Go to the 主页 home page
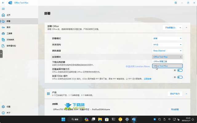 click(19, 15)
